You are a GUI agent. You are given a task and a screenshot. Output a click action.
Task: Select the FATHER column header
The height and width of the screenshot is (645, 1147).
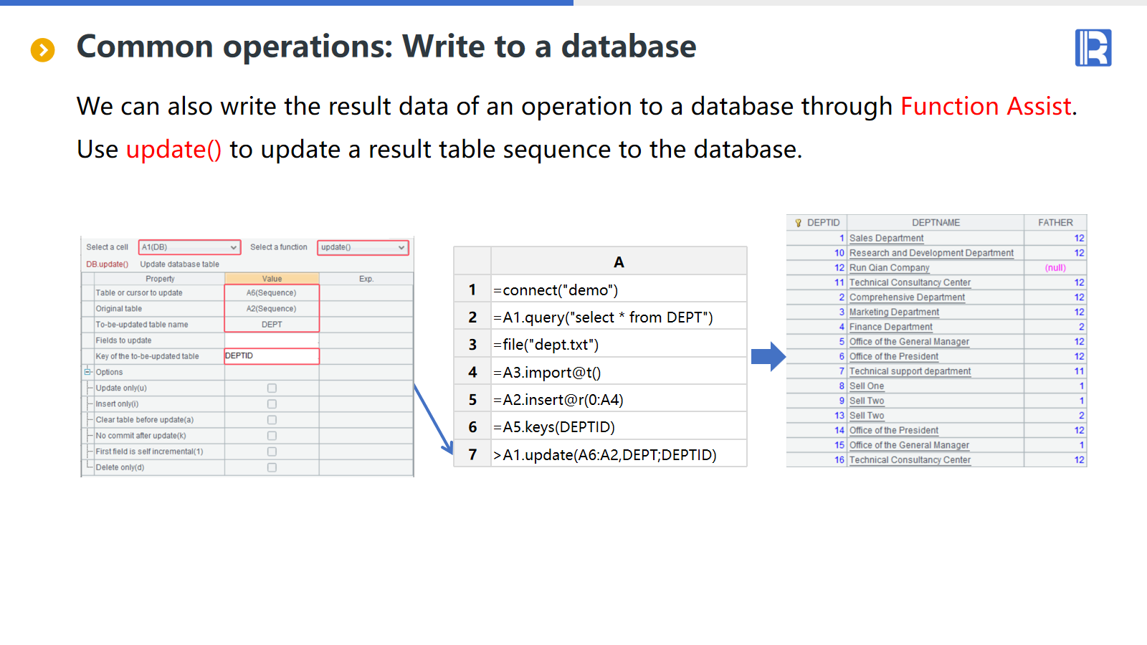[x=1055, y=223]
